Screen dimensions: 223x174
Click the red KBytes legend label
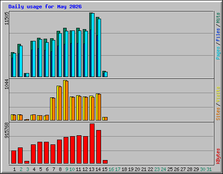[x=218, y=156]
